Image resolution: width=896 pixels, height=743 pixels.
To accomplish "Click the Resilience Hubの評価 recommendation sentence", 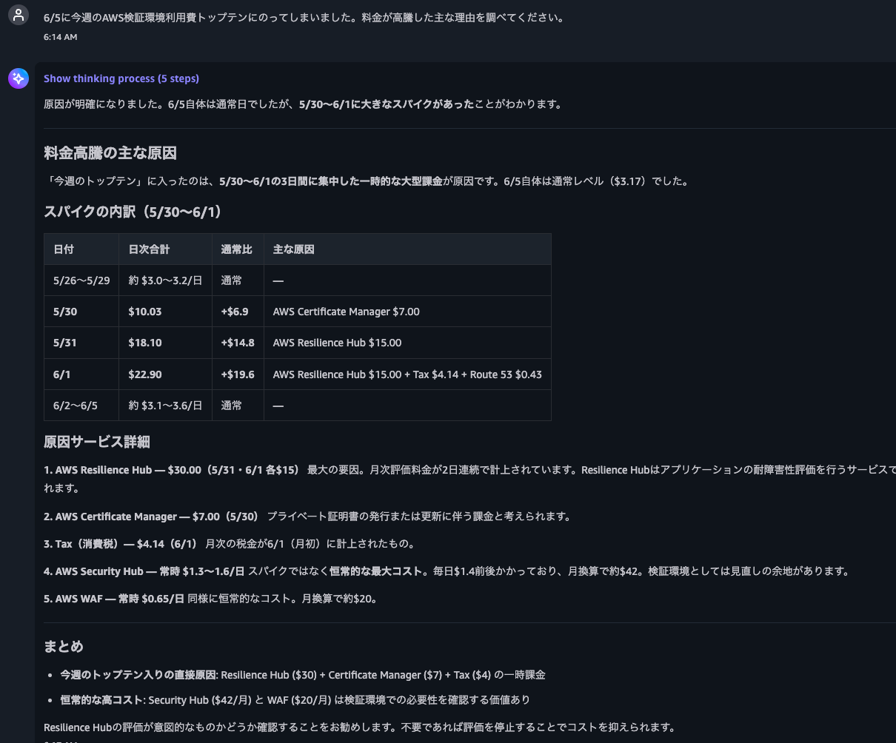I will click(359, 727).
